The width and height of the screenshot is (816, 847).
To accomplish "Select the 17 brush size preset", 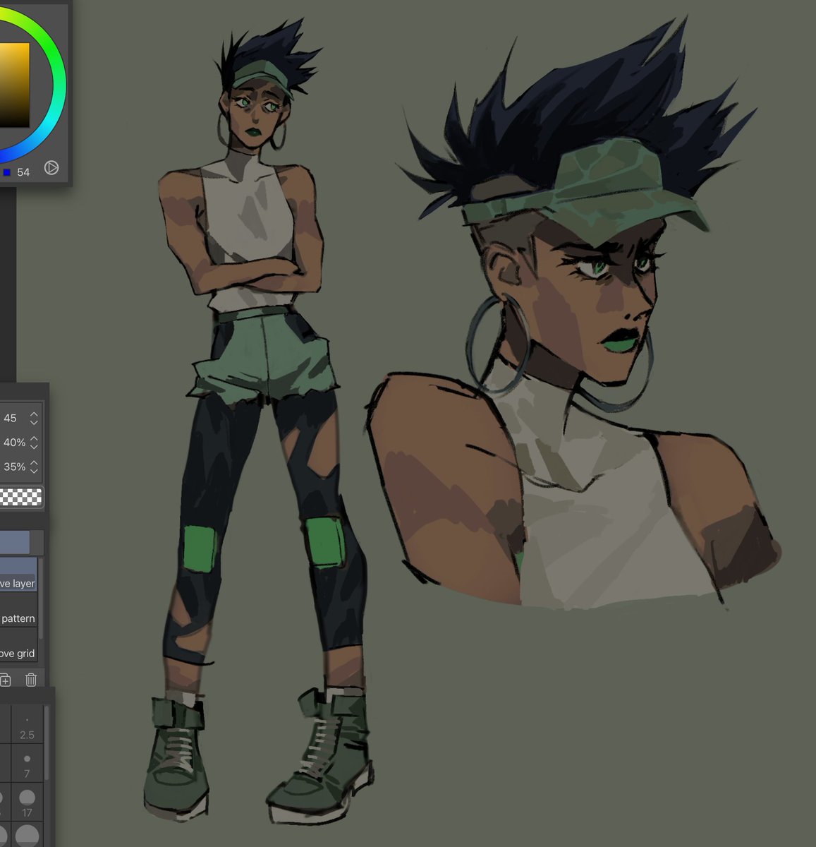I will (27, 803).
